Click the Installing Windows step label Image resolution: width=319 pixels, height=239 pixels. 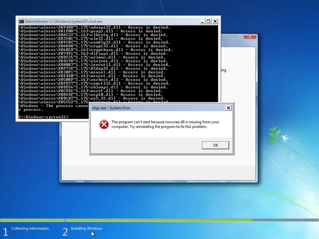coord(87,228)
